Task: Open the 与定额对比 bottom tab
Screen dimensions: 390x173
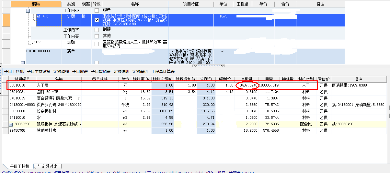Action: 47,167
